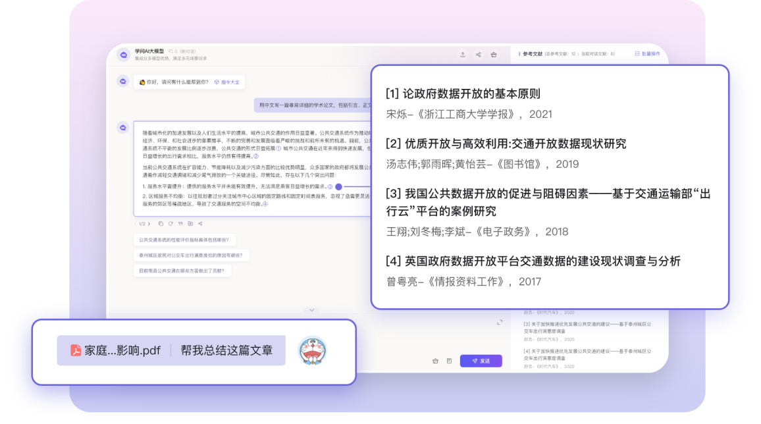
Task: Click the save-to-folder icon below the response
Action: tap(190, 224)
